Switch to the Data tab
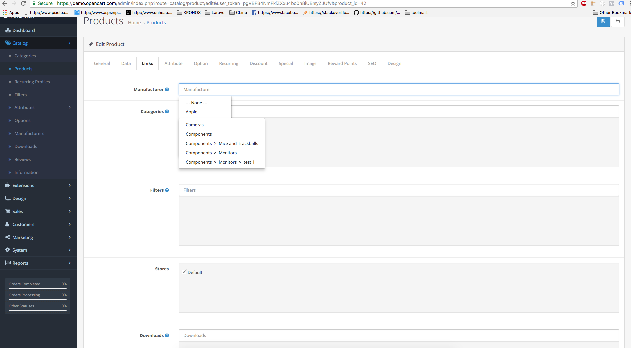 tap(126, 63)
